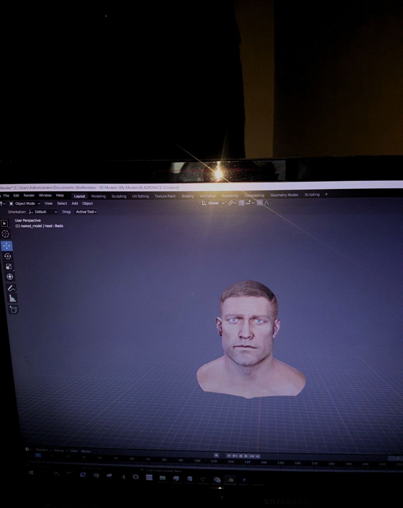The image size is (403, 508).
Task: Select the Add Cube tool
Action: tap(14, 310)
